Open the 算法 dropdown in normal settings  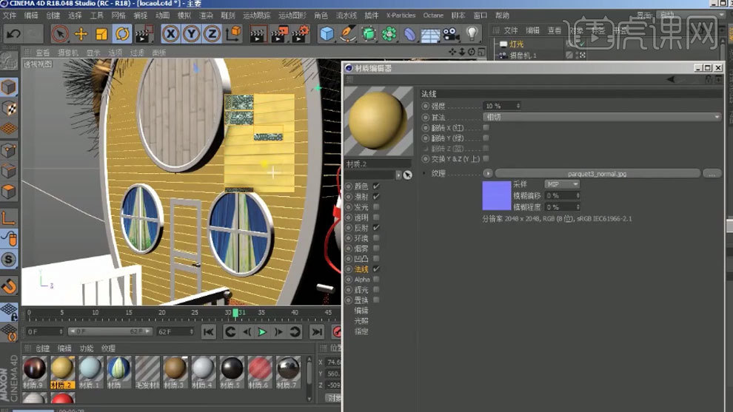coord(602,117)
